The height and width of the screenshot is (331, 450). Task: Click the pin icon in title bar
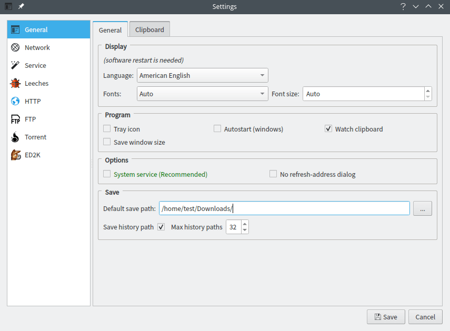click(x=21, y=6)
